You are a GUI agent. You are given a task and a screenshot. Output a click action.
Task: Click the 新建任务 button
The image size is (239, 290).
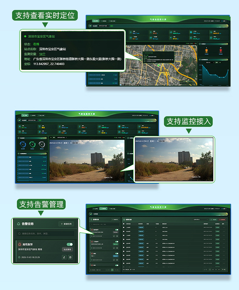point(66,224)
